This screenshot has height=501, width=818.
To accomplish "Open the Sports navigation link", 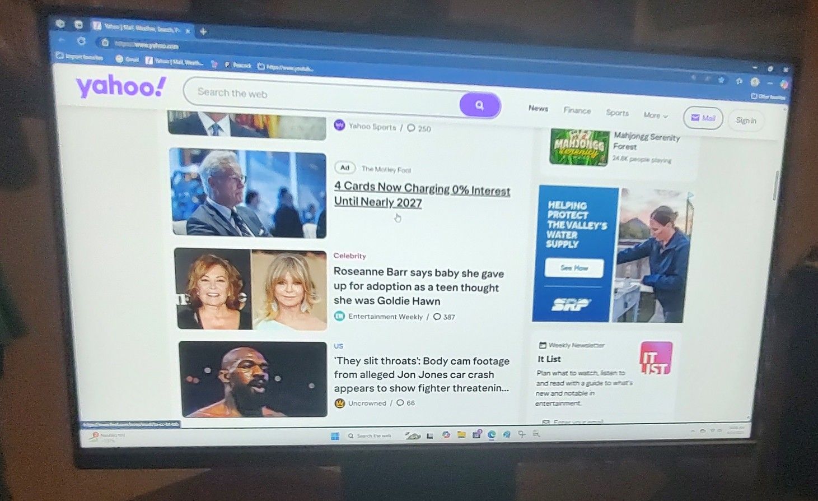I will tap(617, 113).
